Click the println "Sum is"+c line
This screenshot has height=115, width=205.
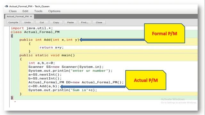(63, 90)
